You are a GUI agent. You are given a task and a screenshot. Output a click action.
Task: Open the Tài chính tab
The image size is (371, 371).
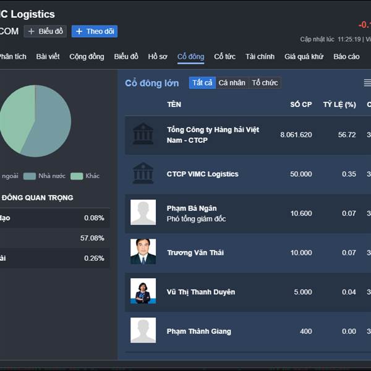(260, 56)
